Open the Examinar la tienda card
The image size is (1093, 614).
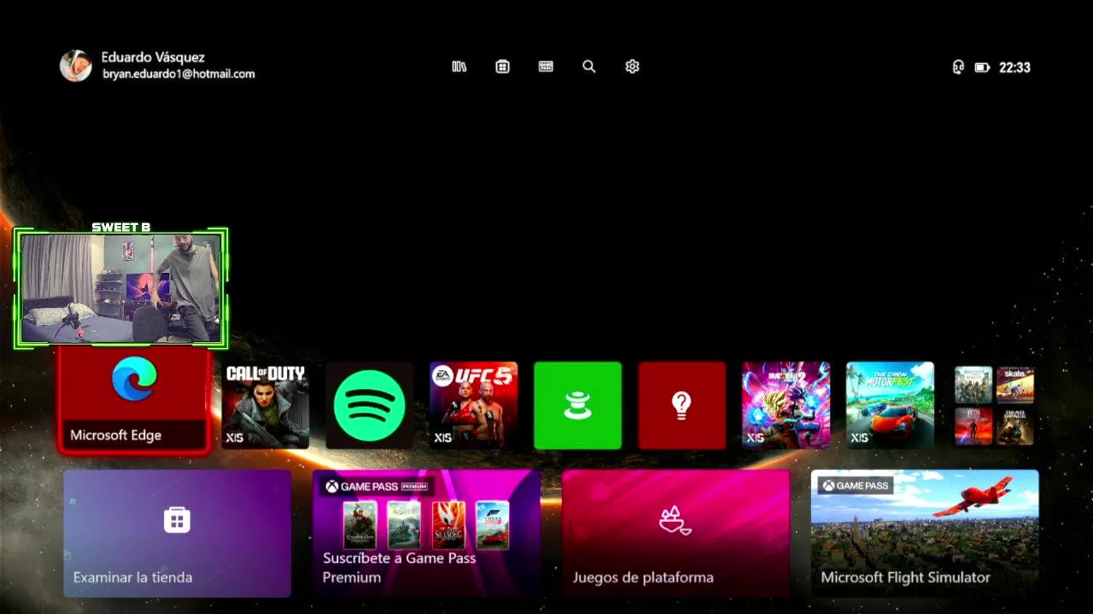(x=178, y=533)
